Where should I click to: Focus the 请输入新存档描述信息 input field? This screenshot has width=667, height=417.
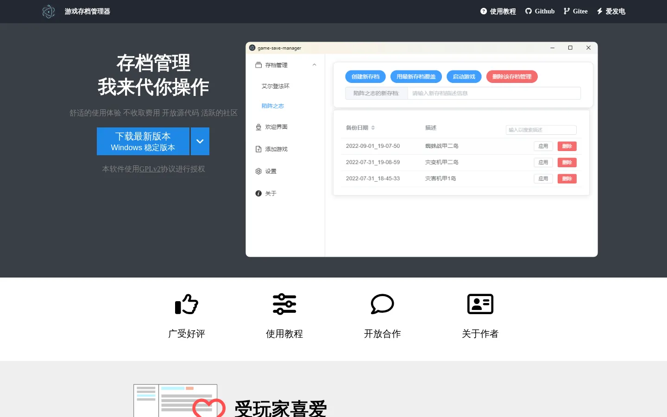pyautogui.click(x=494, y=93)
